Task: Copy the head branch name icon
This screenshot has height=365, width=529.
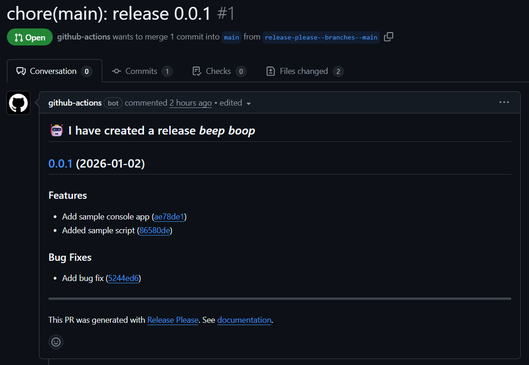Action: pos(388,37)
